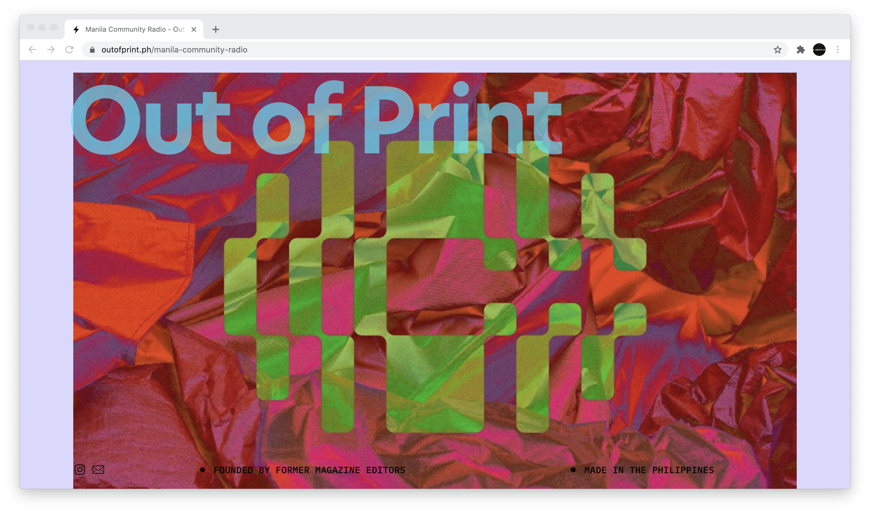Click the Out of Print title
The image size is (870, 513).
316,119
